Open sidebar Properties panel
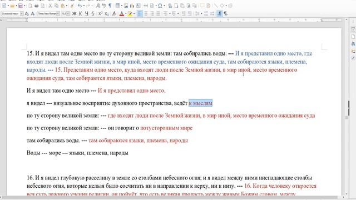This screenshot has height=200, width=356. tap(353, 29)
